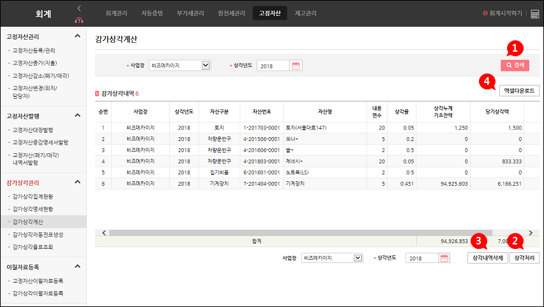Collapse the sidebar with the back arrow
This screenshot has width=544, height=307.
79,8
